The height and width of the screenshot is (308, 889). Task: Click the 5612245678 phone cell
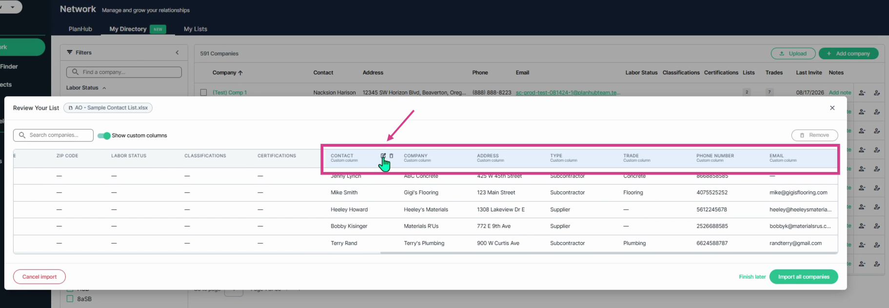tap(711, 210)
